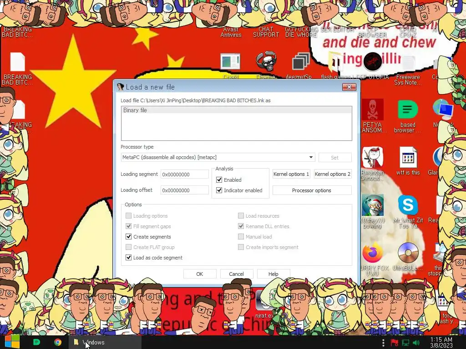Image resolution: width=466 pixels, height=349 pixels.
Task: Launch the Firefox desktop icon
Action: [372, 253]
